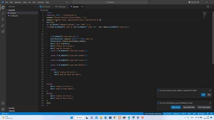
Task: Click the Remind Me later button
Action: pos(189,107)
